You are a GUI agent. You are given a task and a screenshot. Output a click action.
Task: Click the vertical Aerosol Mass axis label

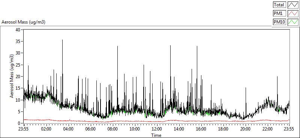pos(12,76)
